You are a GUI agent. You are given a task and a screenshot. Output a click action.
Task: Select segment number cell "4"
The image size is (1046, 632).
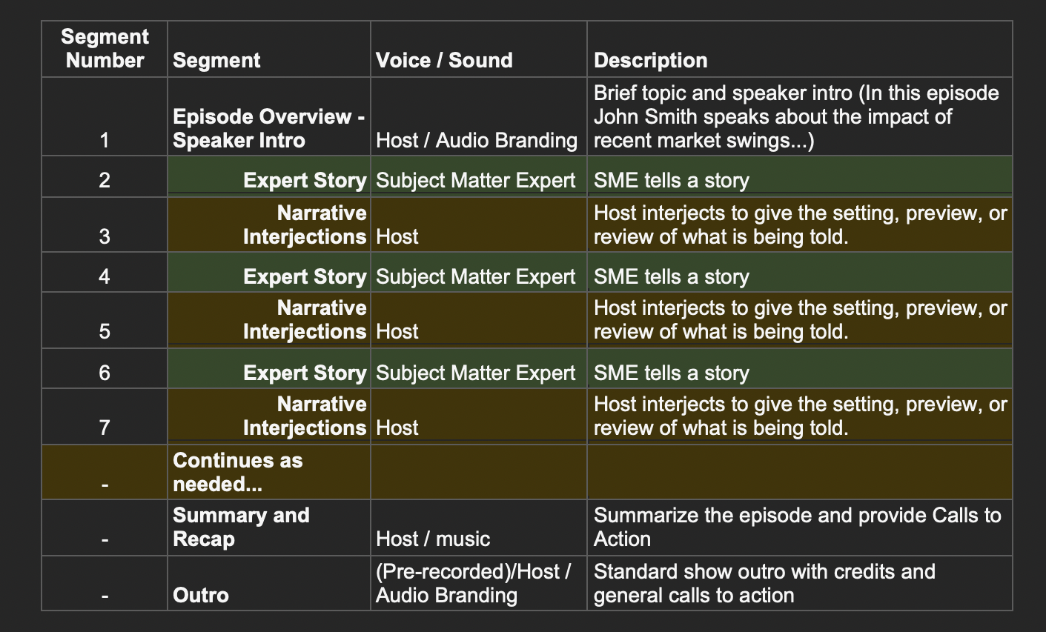pos(105,273)
